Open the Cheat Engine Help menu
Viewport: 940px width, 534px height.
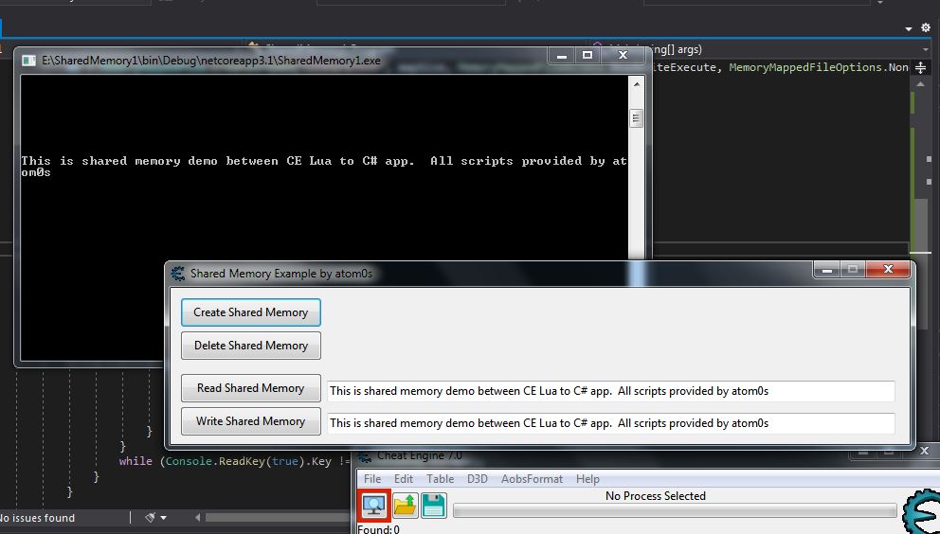[587, 479]
